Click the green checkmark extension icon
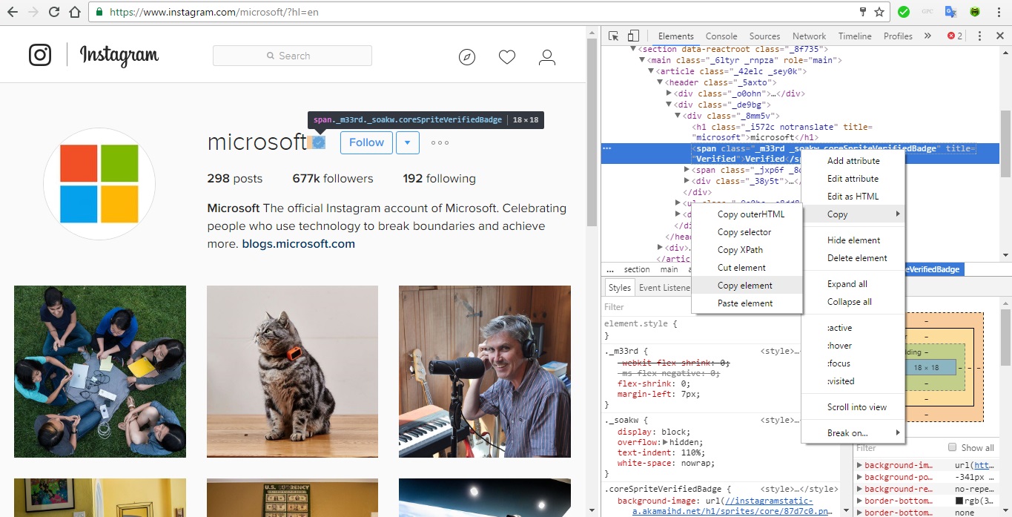Image resolution: width=1012 pixels, height=517 pixels. coord(903,12)
